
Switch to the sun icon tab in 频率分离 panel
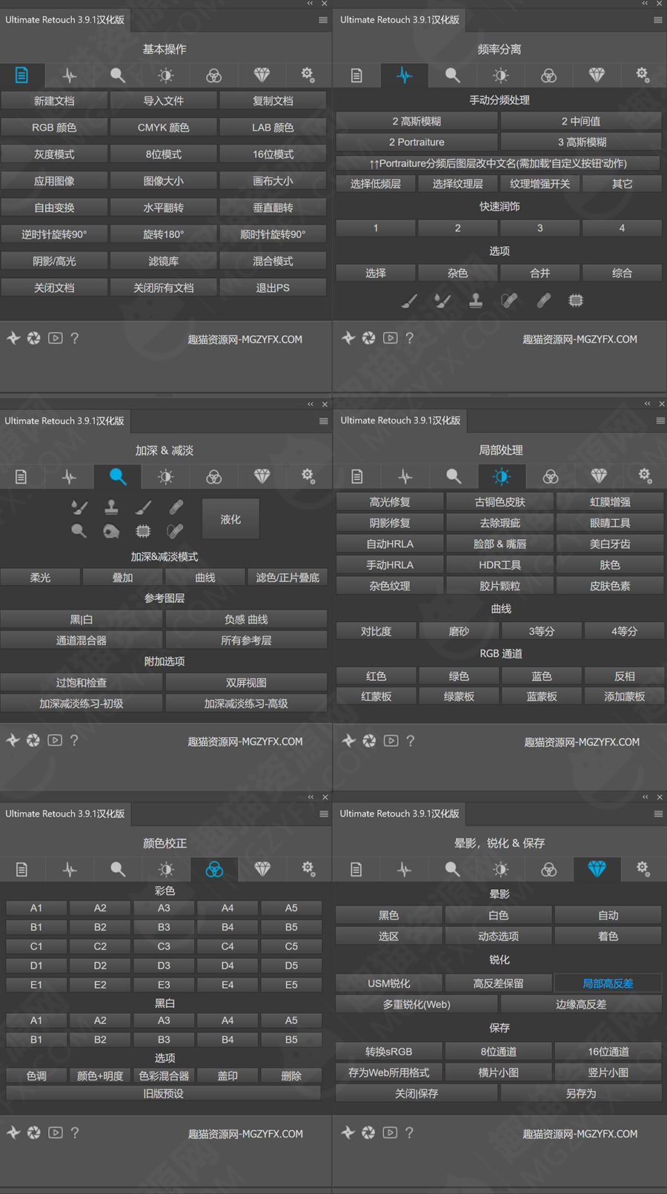(x=501, y=75)
